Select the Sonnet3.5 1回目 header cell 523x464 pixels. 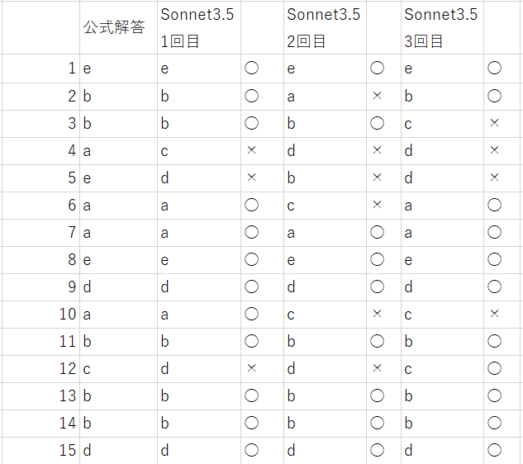[199, 28]
